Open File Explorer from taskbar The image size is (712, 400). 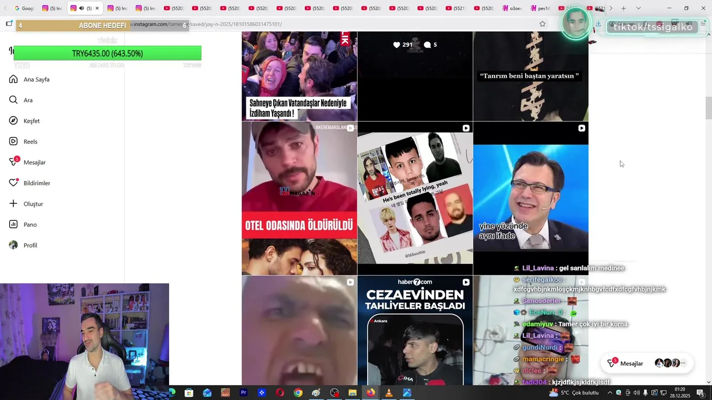[352, 393]
